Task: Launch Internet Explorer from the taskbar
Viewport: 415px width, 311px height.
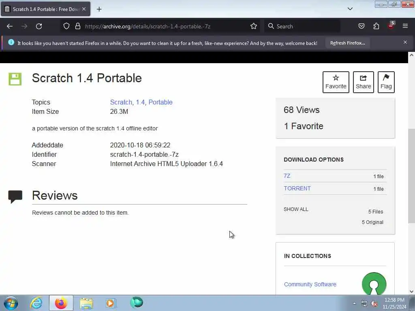Action: [36, 303]
